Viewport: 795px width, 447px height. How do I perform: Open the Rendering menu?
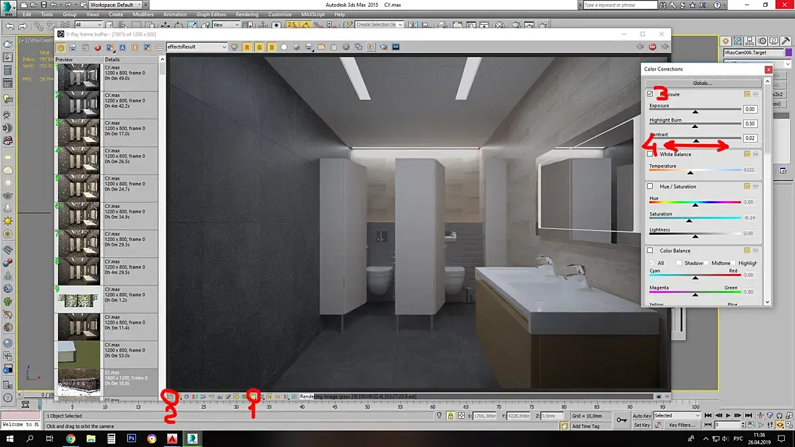click(x=247, y=14)
